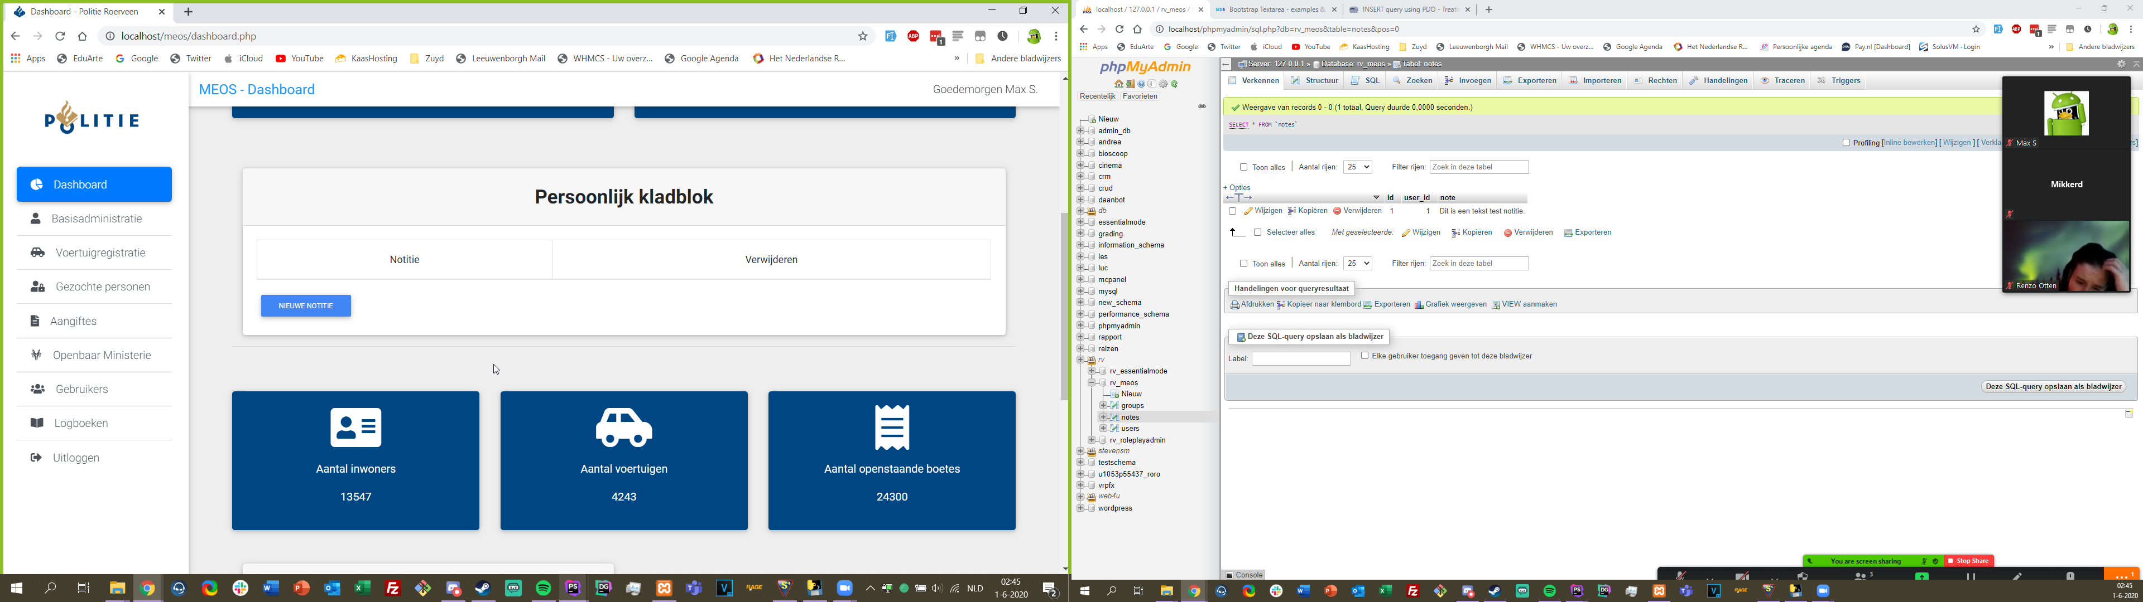
Task: Click the pencil Wijzigen icon on row 1
Action: pyautogui.click(x=1249, y=211)
